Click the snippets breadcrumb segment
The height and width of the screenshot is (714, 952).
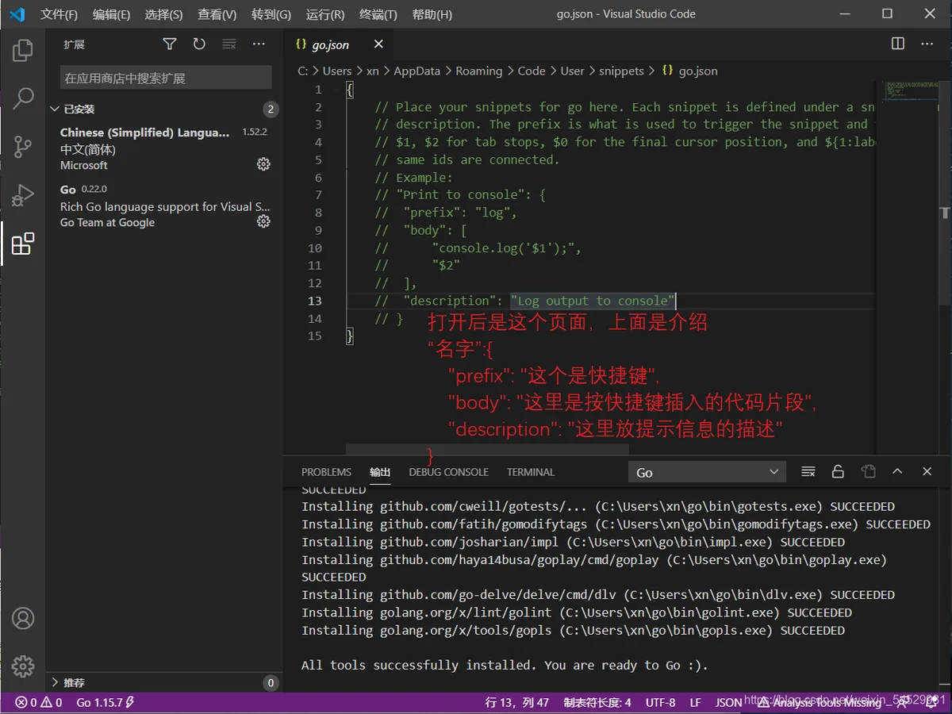click(622, 71)
